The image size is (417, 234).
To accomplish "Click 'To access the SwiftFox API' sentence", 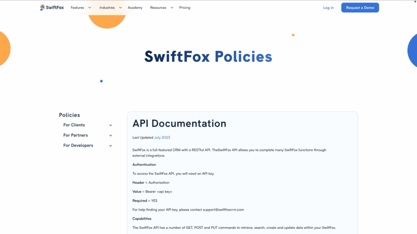I will point(174,174).
